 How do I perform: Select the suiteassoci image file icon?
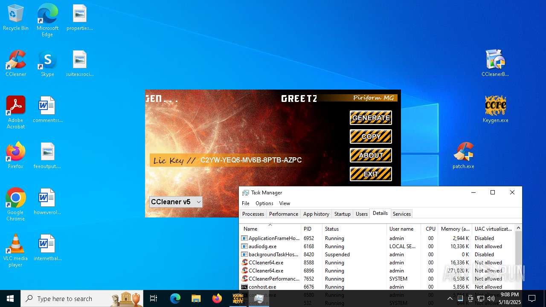point(79,64)
